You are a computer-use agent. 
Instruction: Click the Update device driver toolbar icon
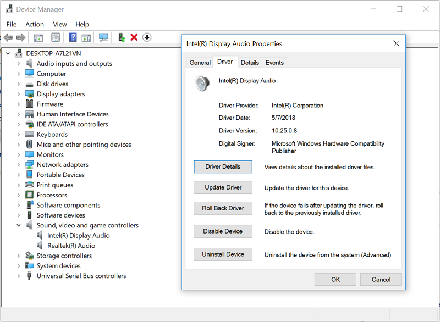(121, 37)
